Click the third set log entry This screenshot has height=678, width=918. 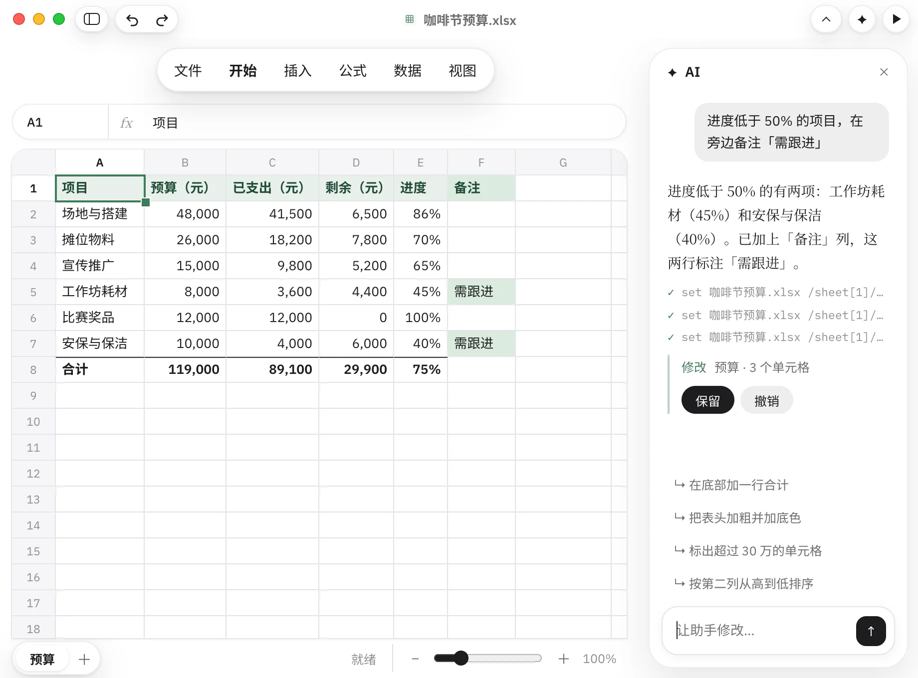pyautogui.click(x=776, y=338)
